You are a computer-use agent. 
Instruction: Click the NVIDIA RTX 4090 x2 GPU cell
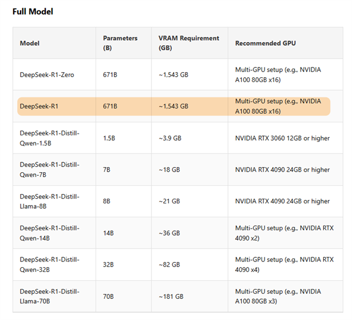[284, 233]
